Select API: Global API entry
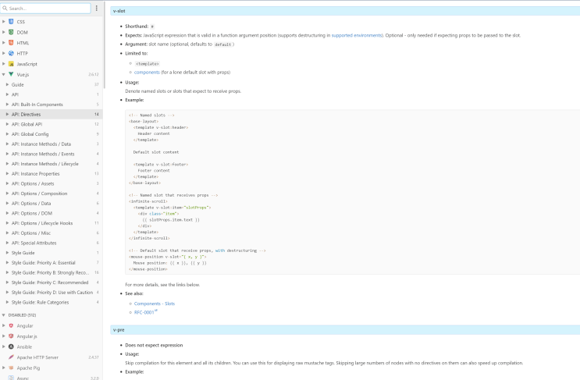This screenshot has height=380, width=580. click(x=52, y=124)
